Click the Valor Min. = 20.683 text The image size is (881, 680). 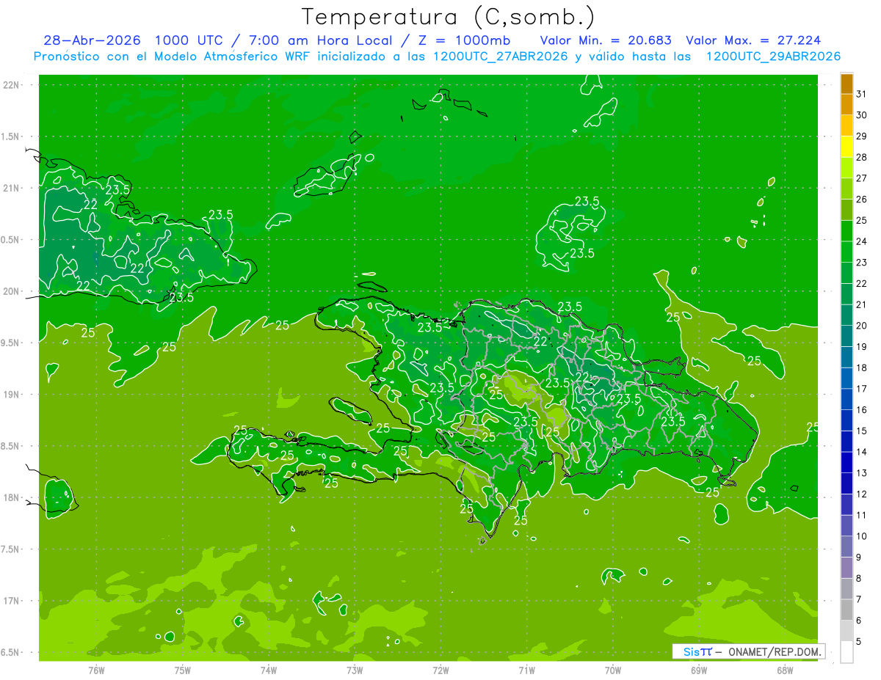606,40
